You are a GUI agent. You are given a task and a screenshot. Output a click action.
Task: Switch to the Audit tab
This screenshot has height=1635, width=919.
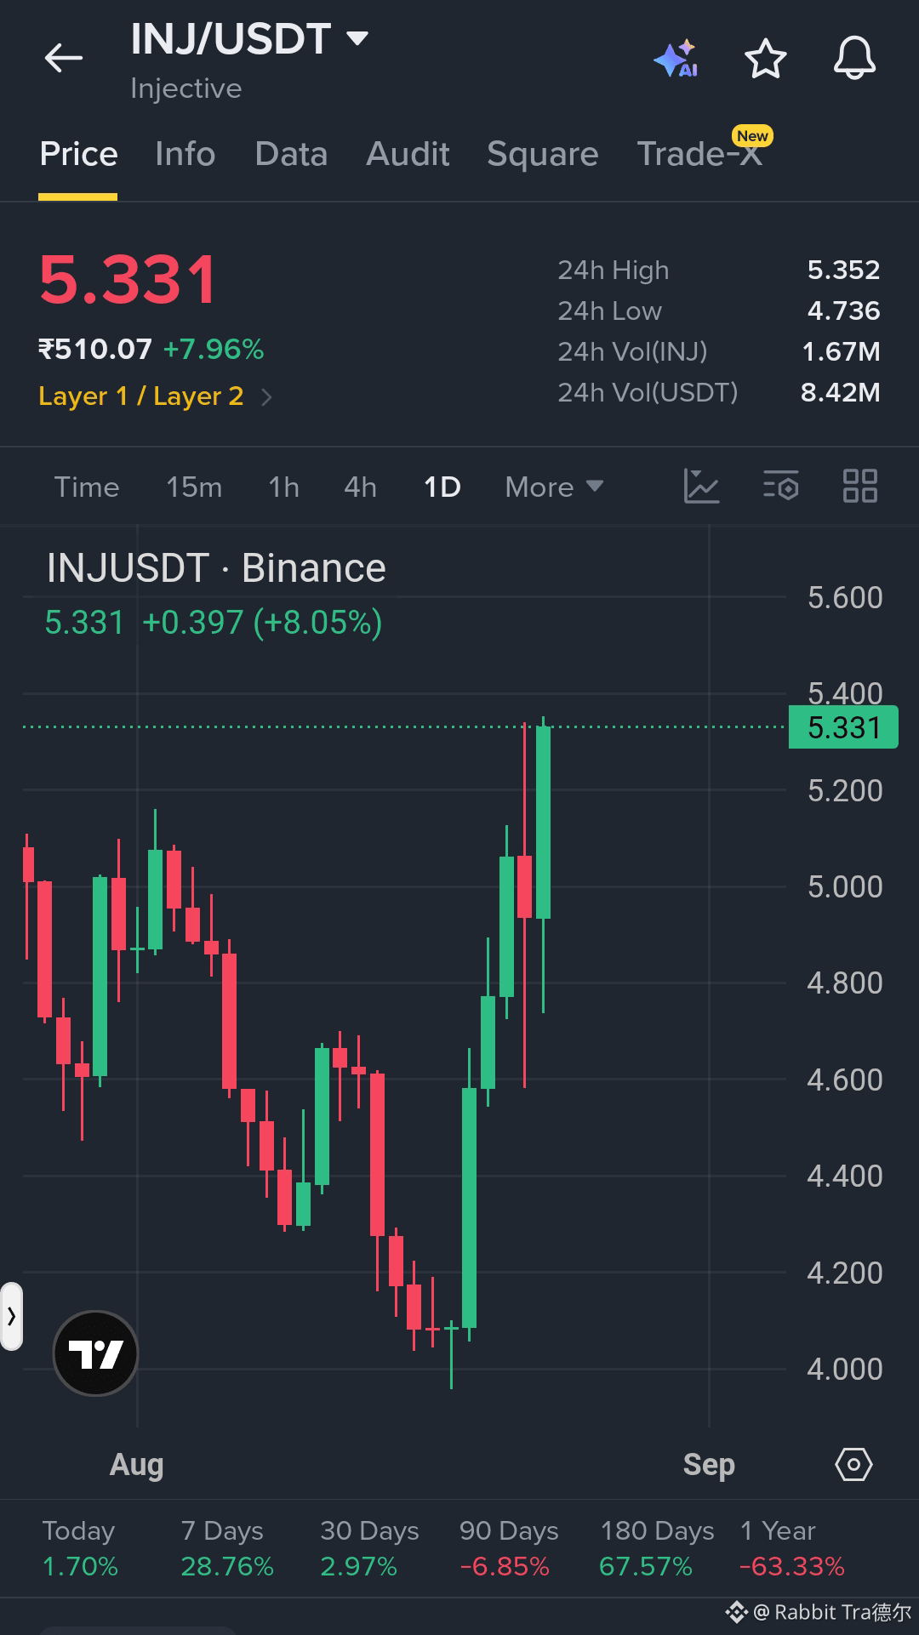click(408, 154)
